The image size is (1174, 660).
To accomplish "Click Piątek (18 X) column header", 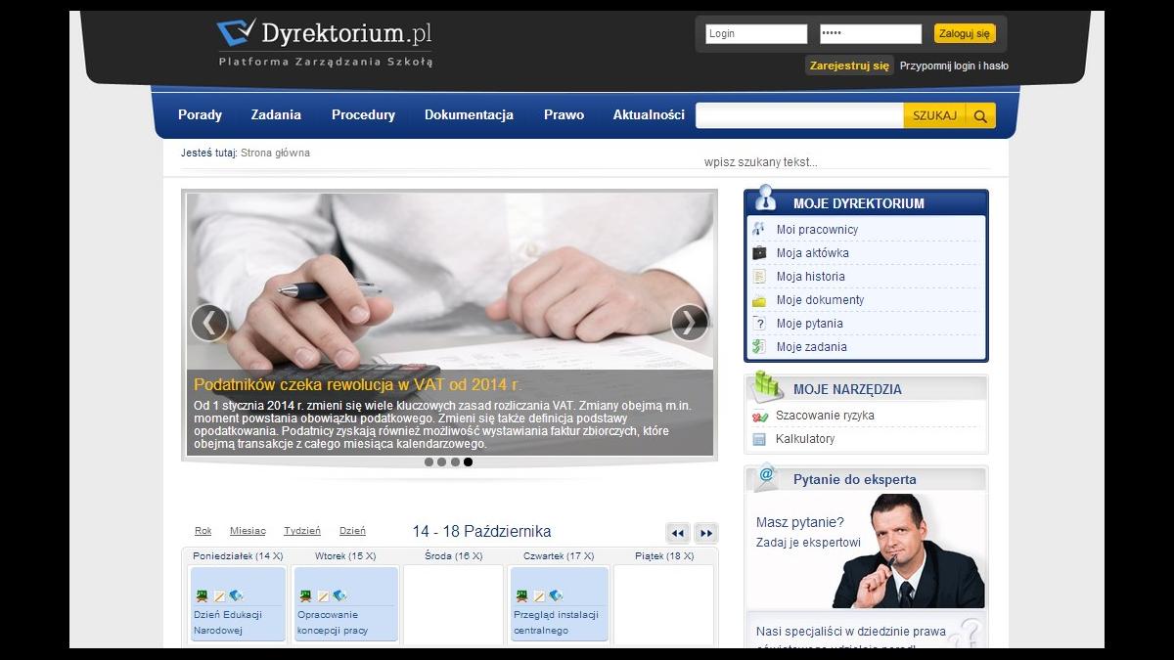I will click(x=664, y=555).
